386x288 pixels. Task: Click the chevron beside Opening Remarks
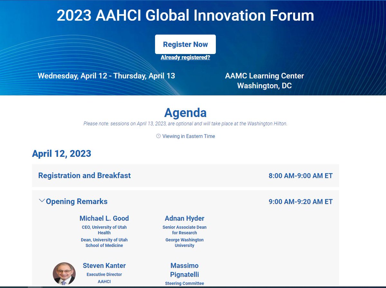coord(41,200)
